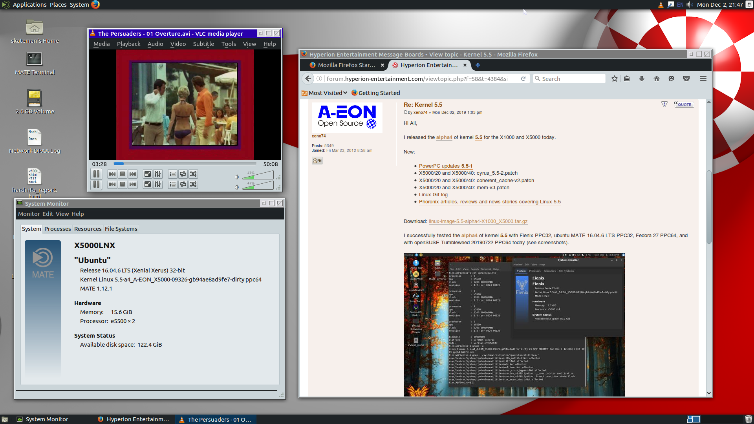Screen dimensions: 754x424
Task: Switch to File Systems tab in System Monitor
Action: (x=121, y=229)
